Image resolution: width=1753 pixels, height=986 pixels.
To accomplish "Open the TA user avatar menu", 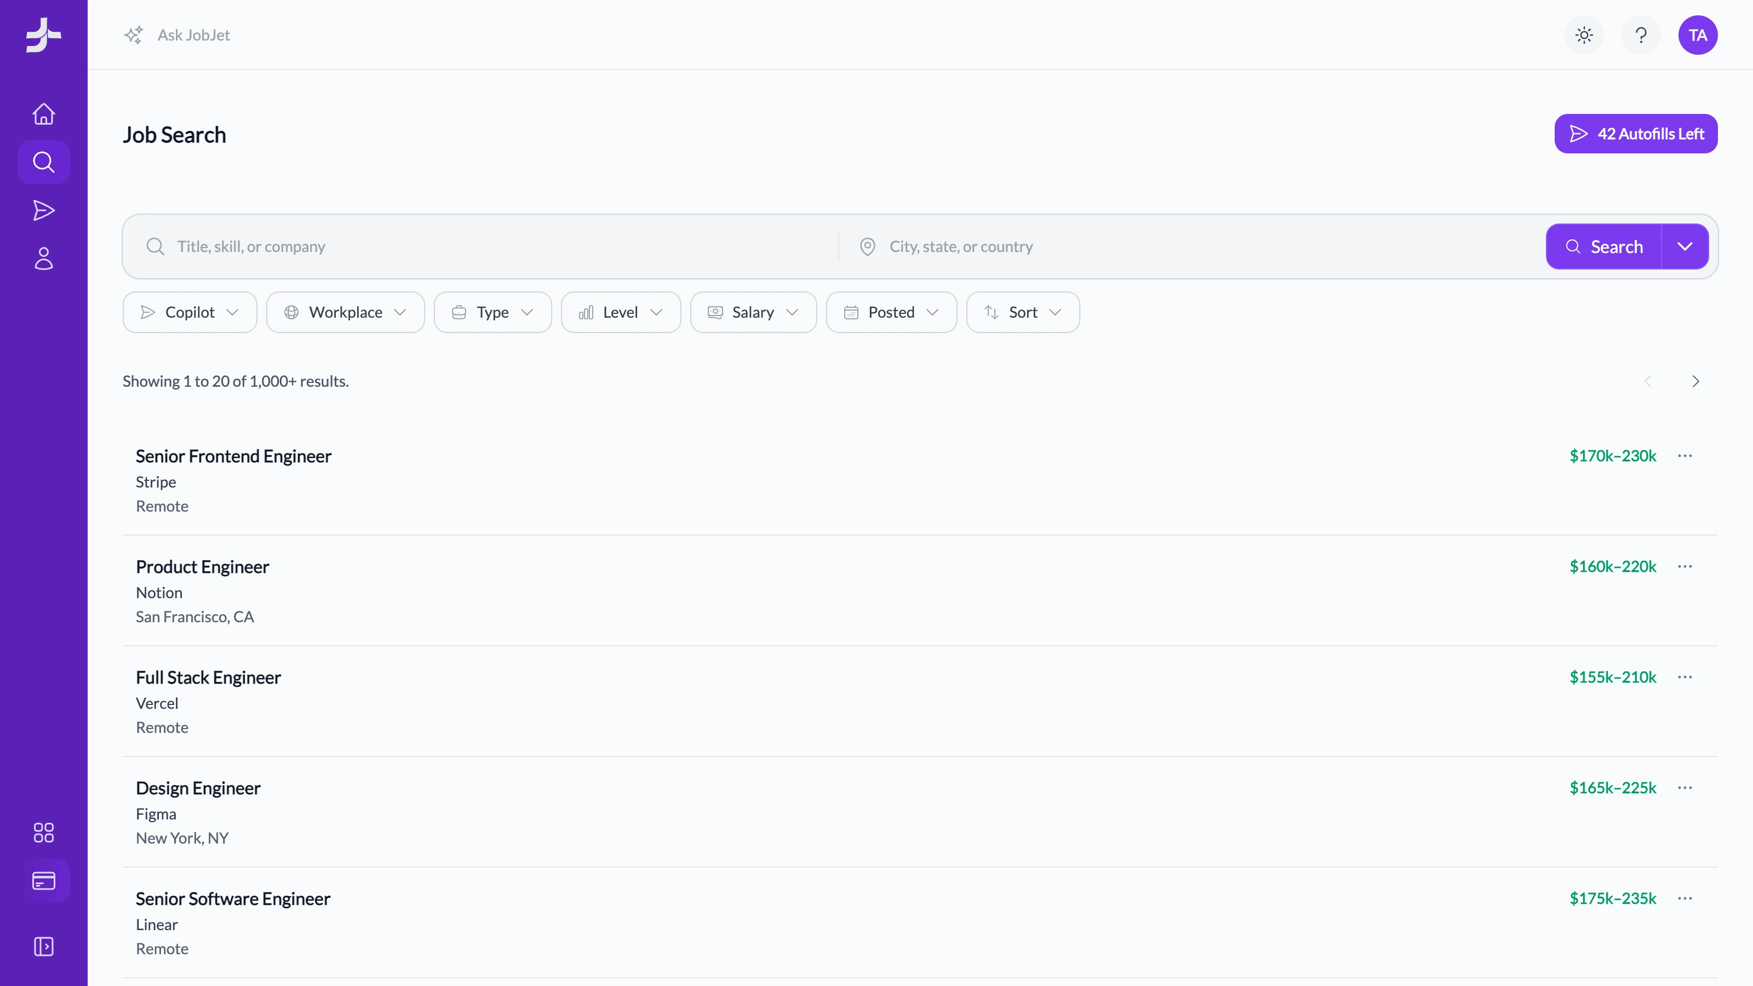I will click(x=1698, y=35).
